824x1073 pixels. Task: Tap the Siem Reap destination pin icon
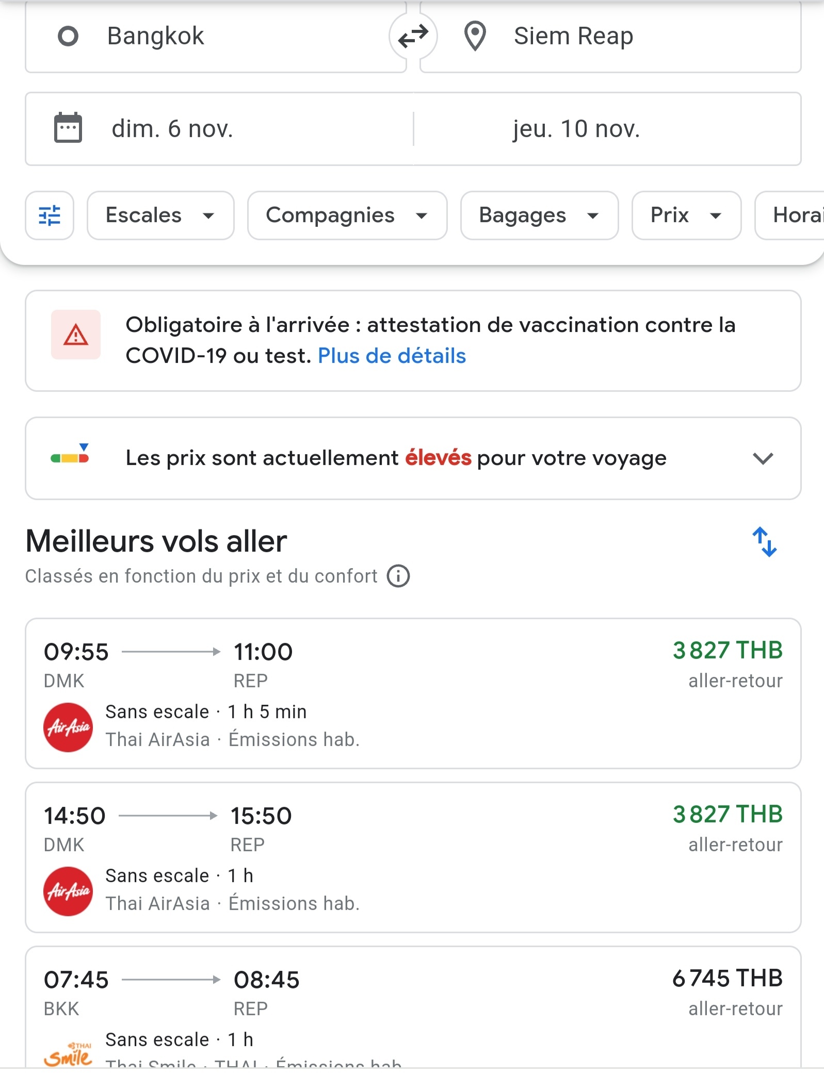coord(475,36)
